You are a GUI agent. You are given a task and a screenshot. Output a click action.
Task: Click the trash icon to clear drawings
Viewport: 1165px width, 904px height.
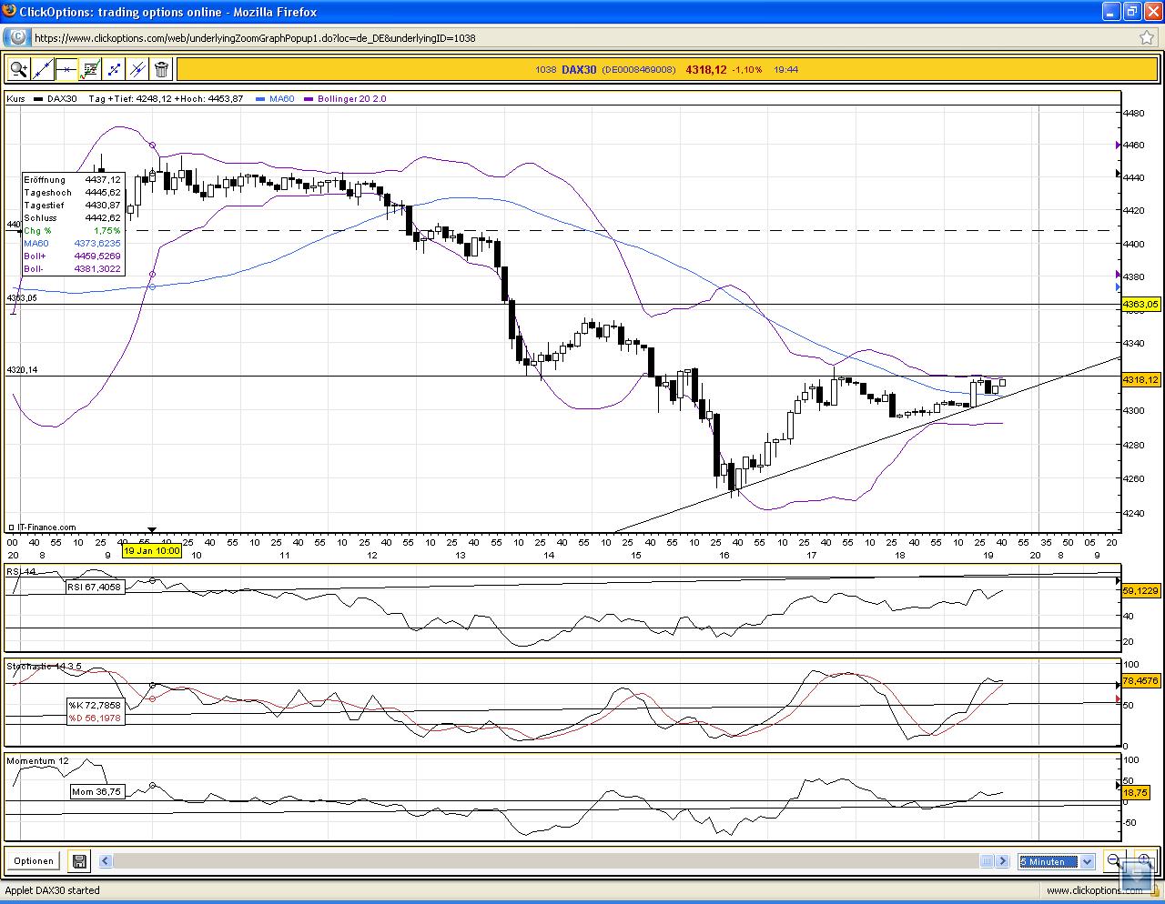pos(161,69)
